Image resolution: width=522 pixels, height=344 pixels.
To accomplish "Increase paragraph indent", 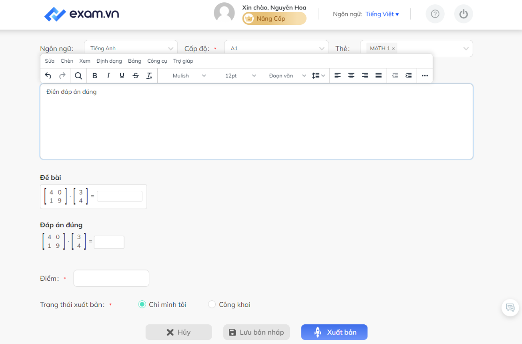I will point(409,75).
